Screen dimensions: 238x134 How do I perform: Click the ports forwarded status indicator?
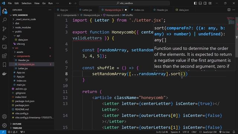click(x=23, y=132)
